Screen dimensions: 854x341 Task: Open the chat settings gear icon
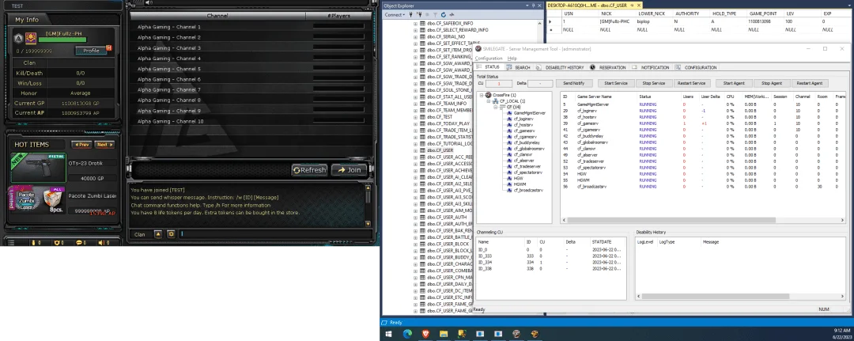pos(171,234)
